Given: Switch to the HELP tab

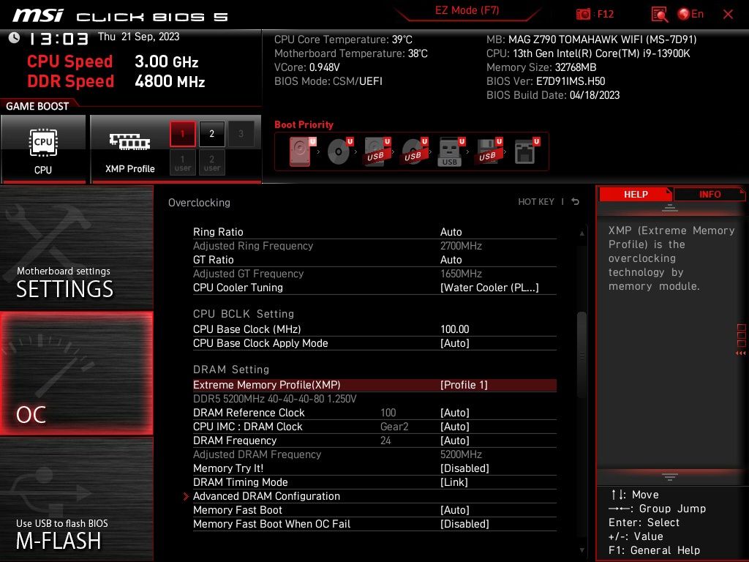Looking at the screenshot, I should pos(636,194).
